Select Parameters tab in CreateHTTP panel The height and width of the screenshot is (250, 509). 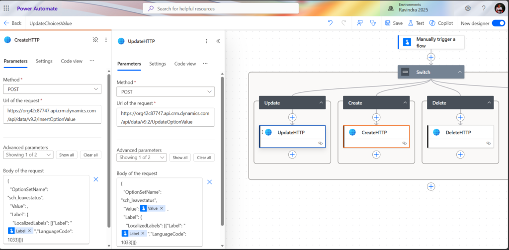(15, 61)
